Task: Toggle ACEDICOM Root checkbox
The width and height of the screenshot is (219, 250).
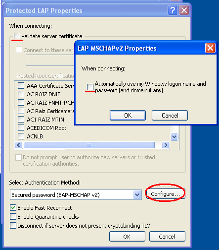Action: [x=21, y=128]
